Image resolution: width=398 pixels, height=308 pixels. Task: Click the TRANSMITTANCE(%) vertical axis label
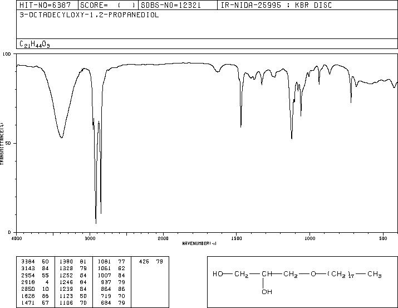click(2, 144)
